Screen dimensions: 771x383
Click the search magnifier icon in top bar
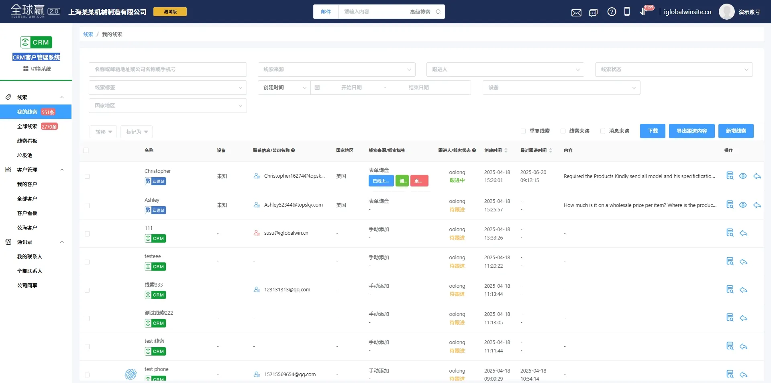click(x=438, y=12)
